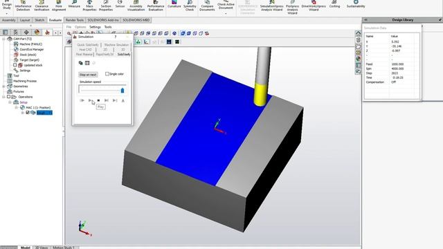Launch FloXpress Analysis Wizard
443x249 pixels.
pyautogui.click(x=292, y=7)
